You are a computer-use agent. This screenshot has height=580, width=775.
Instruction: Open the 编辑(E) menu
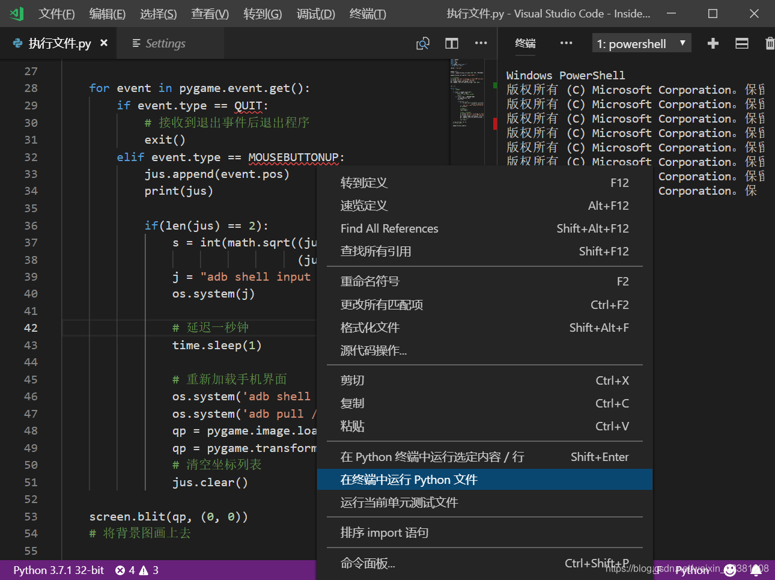pos(107,14)
